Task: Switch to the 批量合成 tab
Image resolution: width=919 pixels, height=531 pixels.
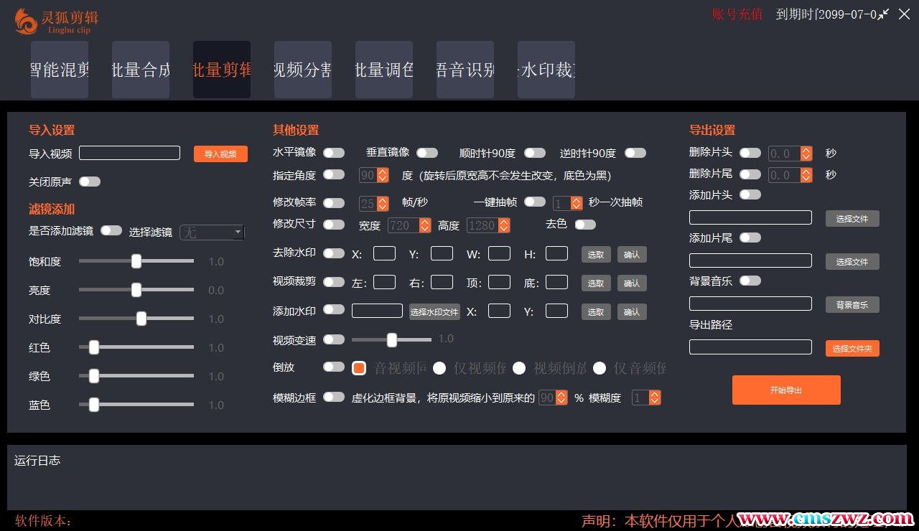Action: click(141, 70)
